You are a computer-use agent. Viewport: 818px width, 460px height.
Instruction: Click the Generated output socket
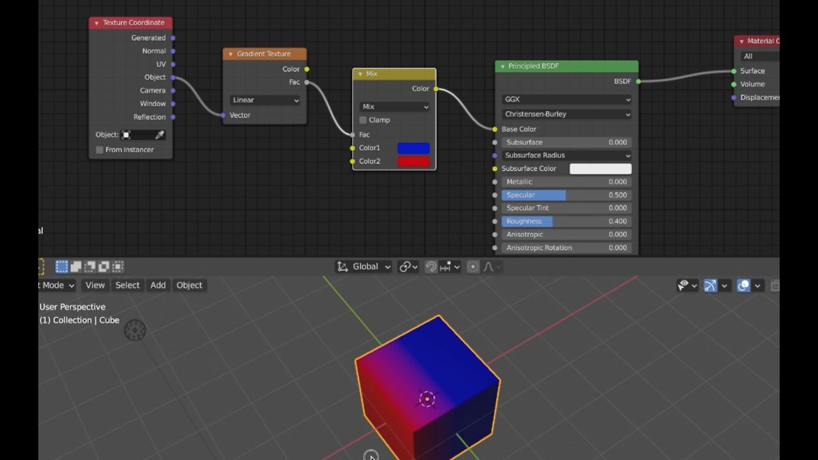click(173, 38)
